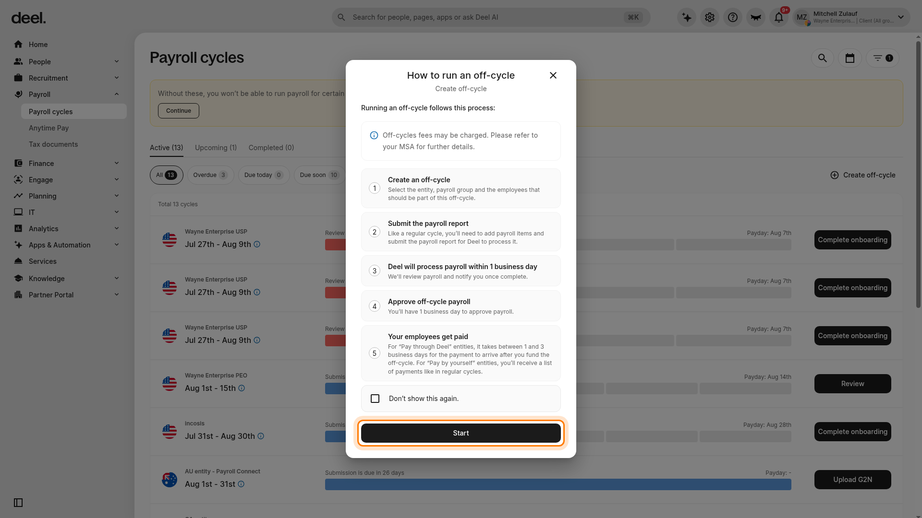Open filters button with badge 1

[x=883, y=58]
